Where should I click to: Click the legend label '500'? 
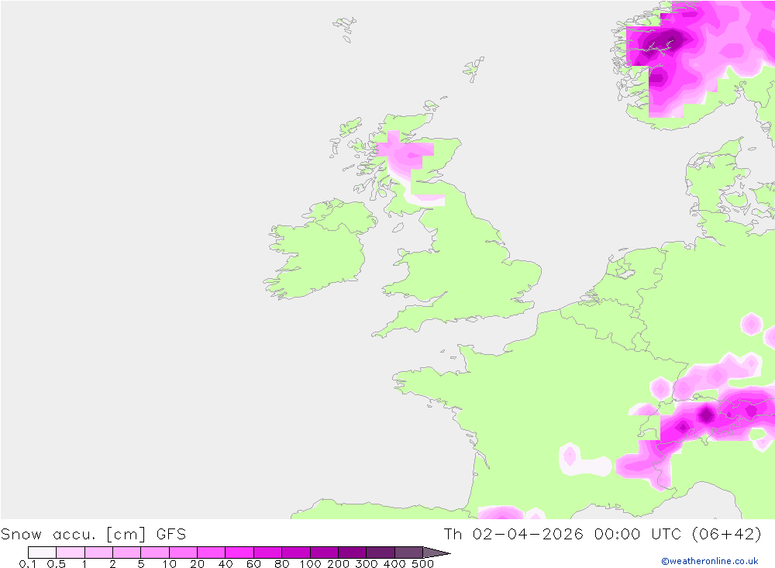pyautogui.click(x=422, y=564)
